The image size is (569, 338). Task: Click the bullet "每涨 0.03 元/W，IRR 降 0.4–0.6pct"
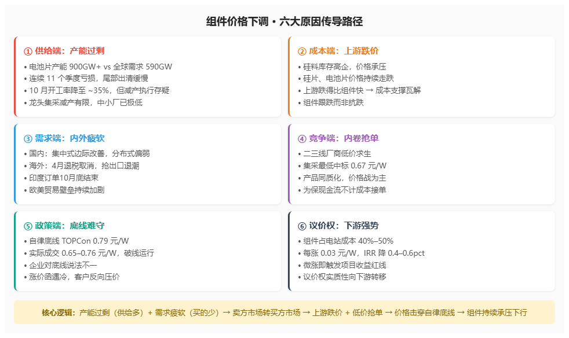pyautogui.click(x=361, y=253)
